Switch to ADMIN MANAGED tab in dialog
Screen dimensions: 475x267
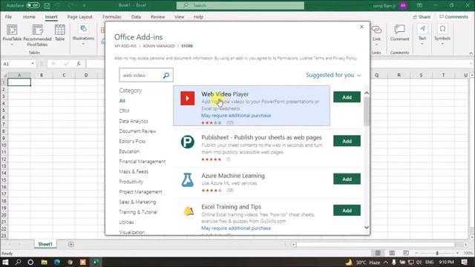tap(159, 46)
